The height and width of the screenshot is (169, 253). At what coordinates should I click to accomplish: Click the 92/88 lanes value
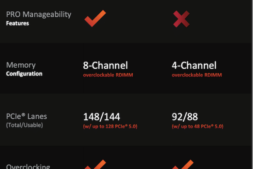click(x=185, y=117)
